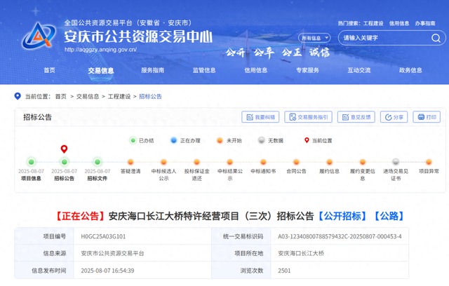Open the 互动交流 navigation item
This screenshot has height=286, width=449.
tap(358, 70)
